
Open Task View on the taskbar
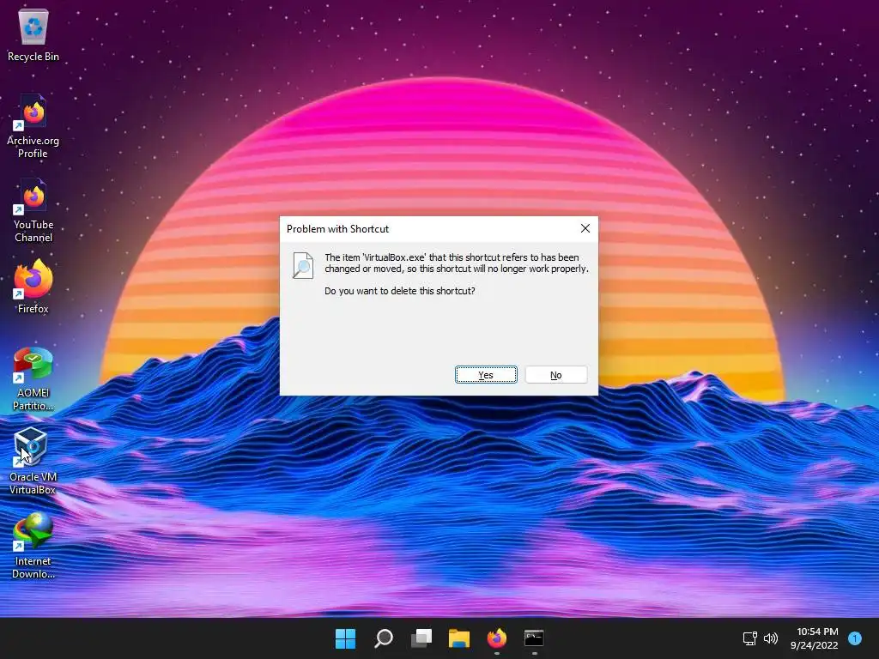point(421,638)
